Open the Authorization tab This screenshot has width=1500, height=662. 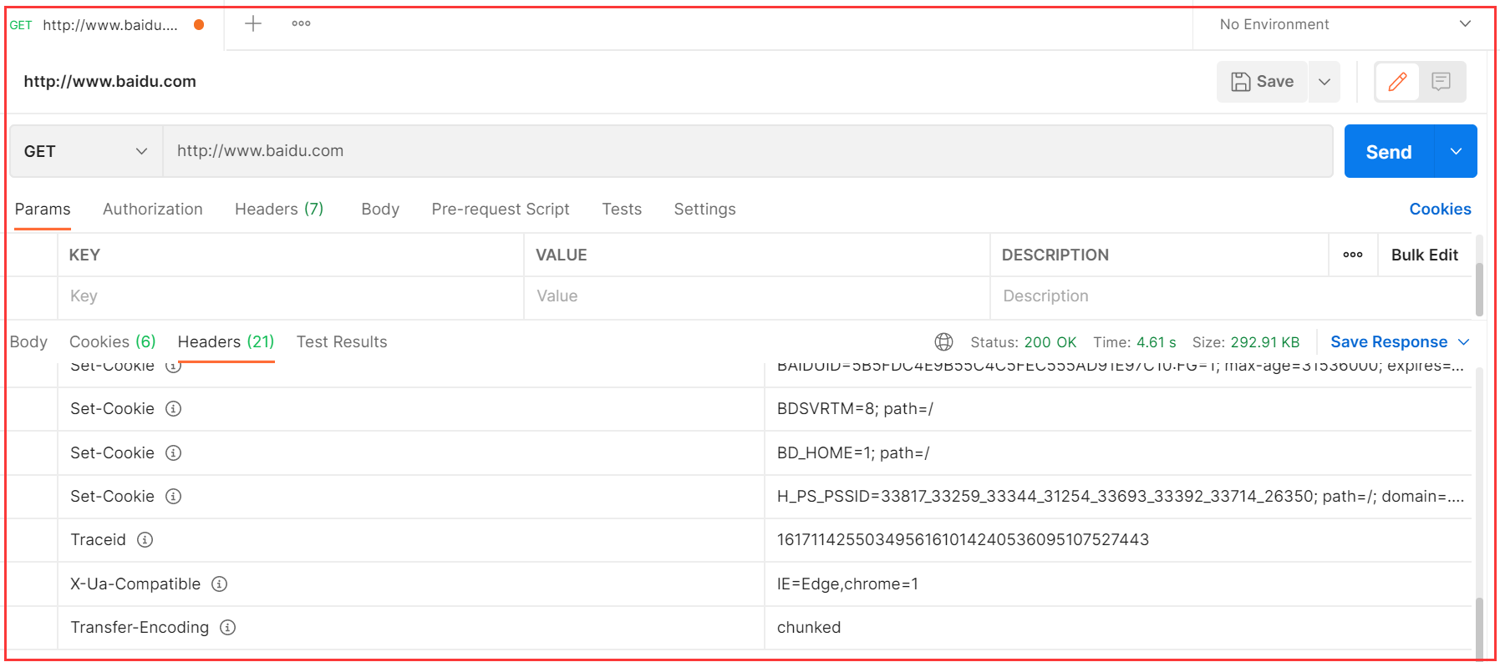(x=153, y=209)
